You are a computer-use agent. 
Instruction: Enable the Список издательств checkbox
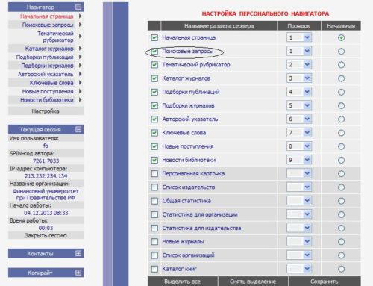click(154, 187)
